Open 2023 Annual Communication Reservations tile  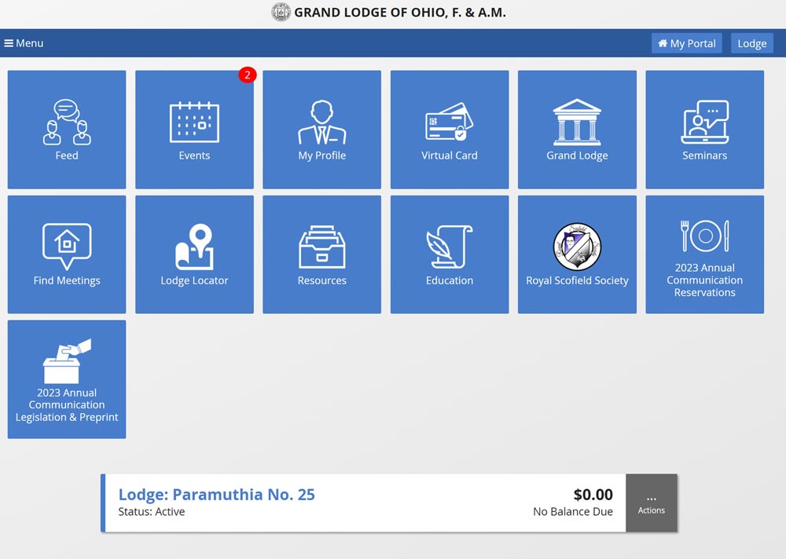[705, 254]
